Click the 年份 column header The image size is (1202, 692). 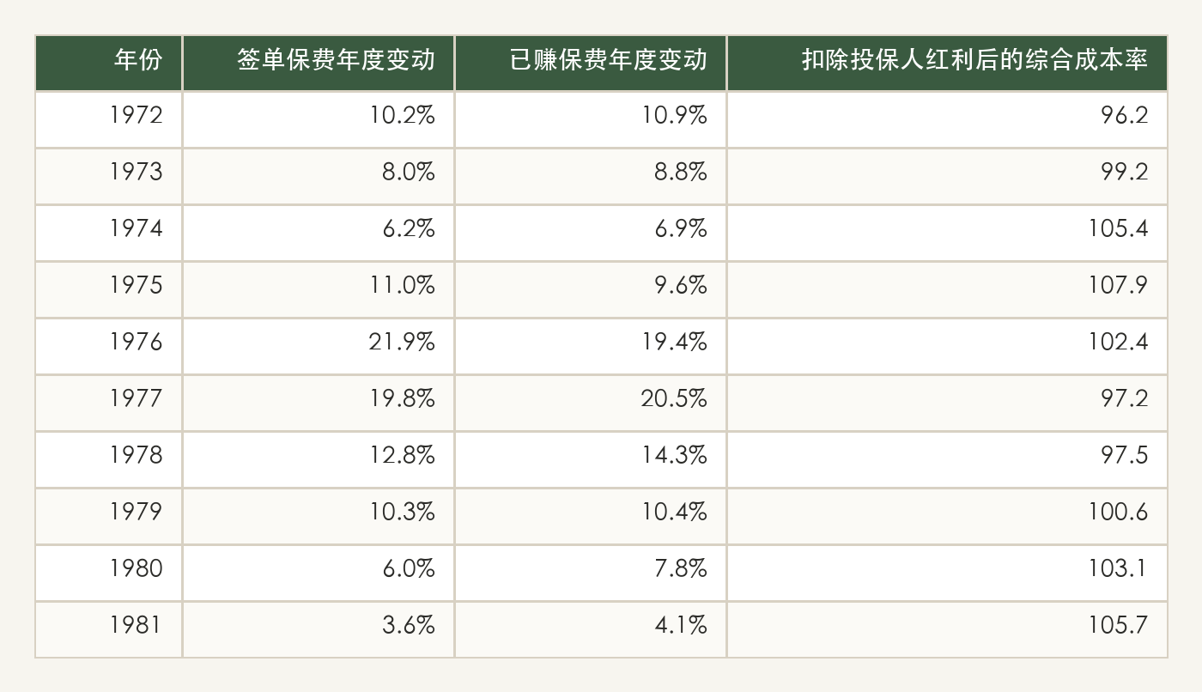[x=108, y=63]
